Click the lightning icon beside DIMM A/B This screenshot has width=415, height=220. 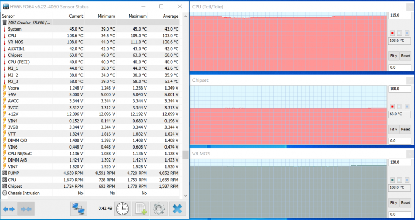point(4,160)
